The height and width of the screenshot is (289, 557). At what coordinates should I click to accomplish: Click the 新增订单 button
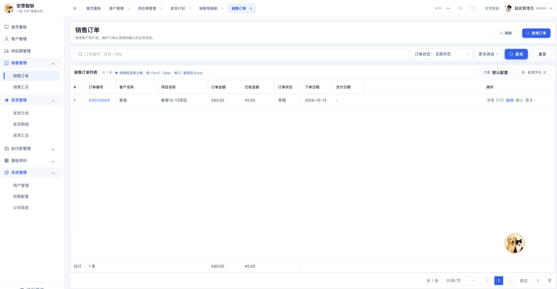pos(536,33)
